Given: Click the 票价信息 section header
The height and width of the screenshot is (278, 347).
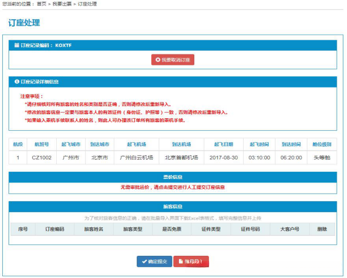Looking at the screenshot, I should click(173, 177).
